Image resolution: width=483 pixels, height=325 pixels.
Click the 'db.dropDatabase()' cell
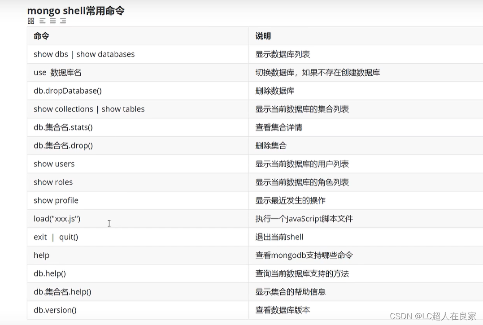138,91
